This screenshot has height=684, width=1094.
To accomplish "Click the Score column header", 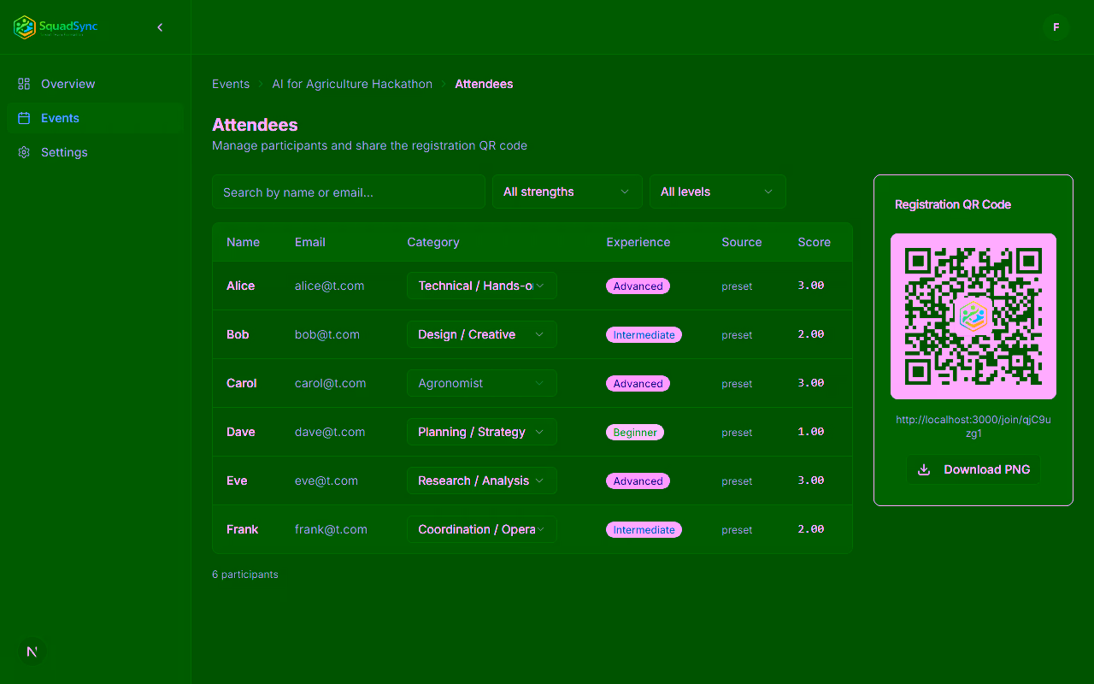I will (x=815, y=242).
